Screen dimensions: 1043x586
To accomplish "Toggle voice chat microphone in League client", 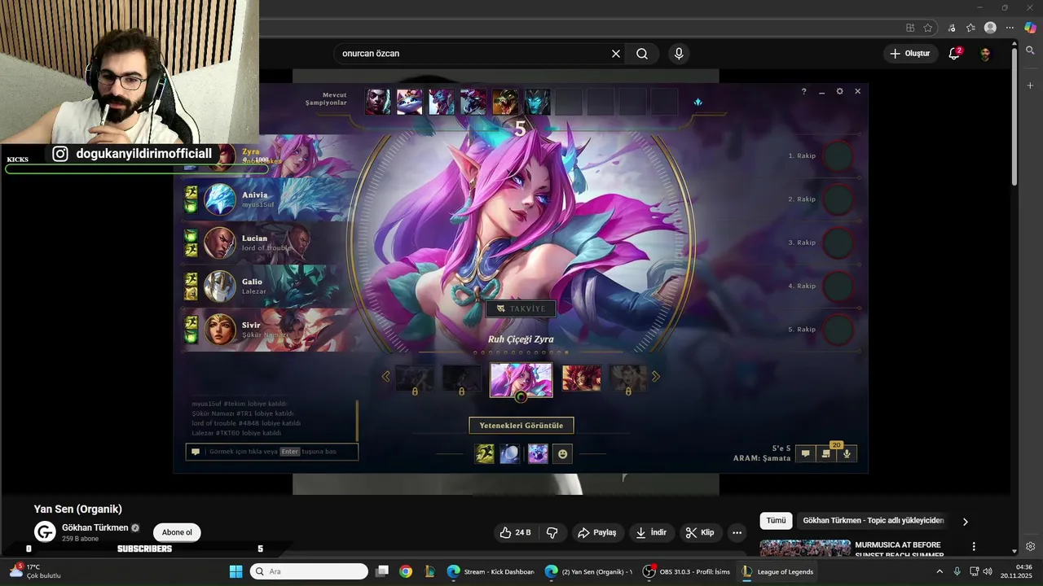I will 847,453.
